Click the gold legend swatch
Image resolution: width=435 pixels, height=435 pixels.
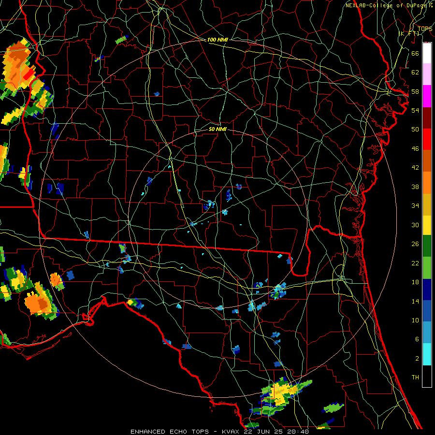(x=427, y=204)
